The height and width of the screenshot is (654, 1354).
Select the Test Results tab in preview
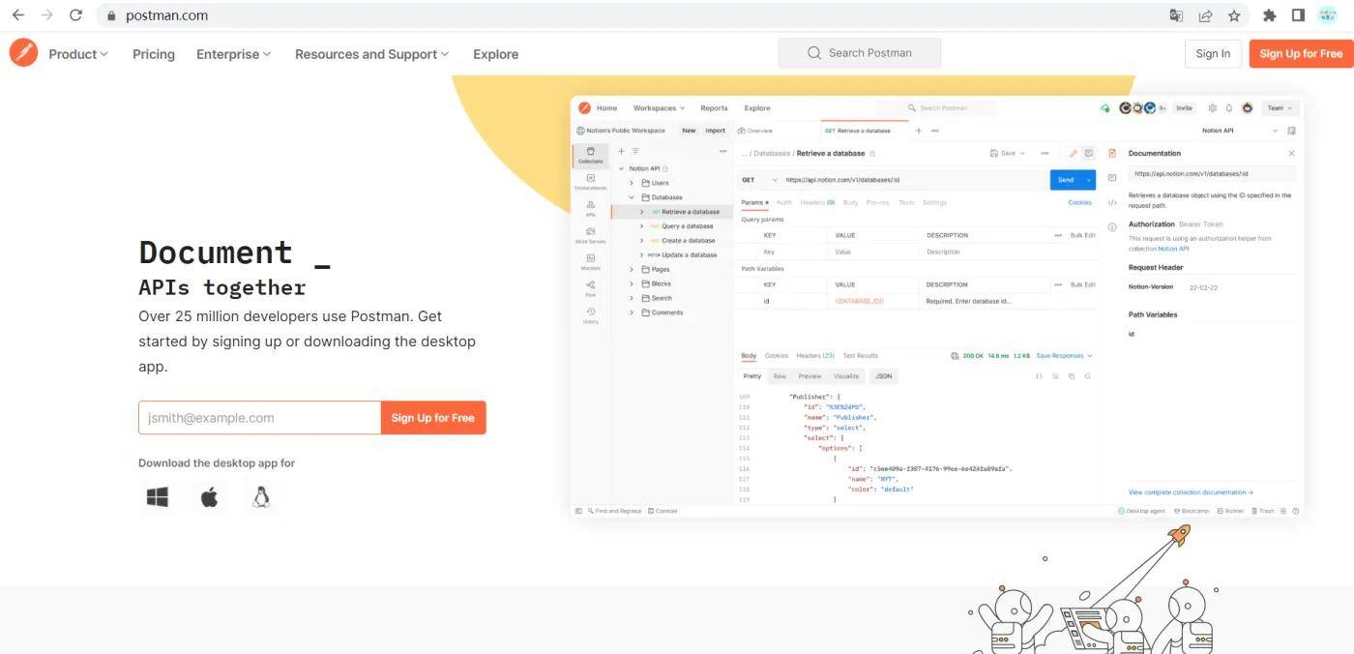(x=860, y=356)
